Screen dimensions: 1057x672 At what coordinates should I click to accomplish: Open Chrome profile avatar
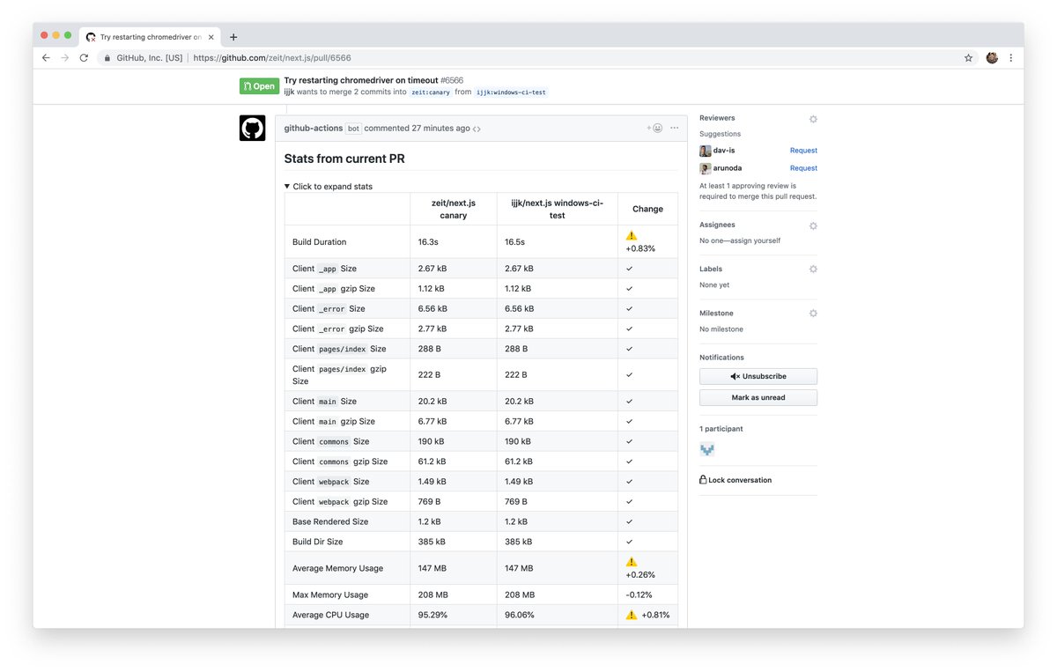(x=992, y=58)
